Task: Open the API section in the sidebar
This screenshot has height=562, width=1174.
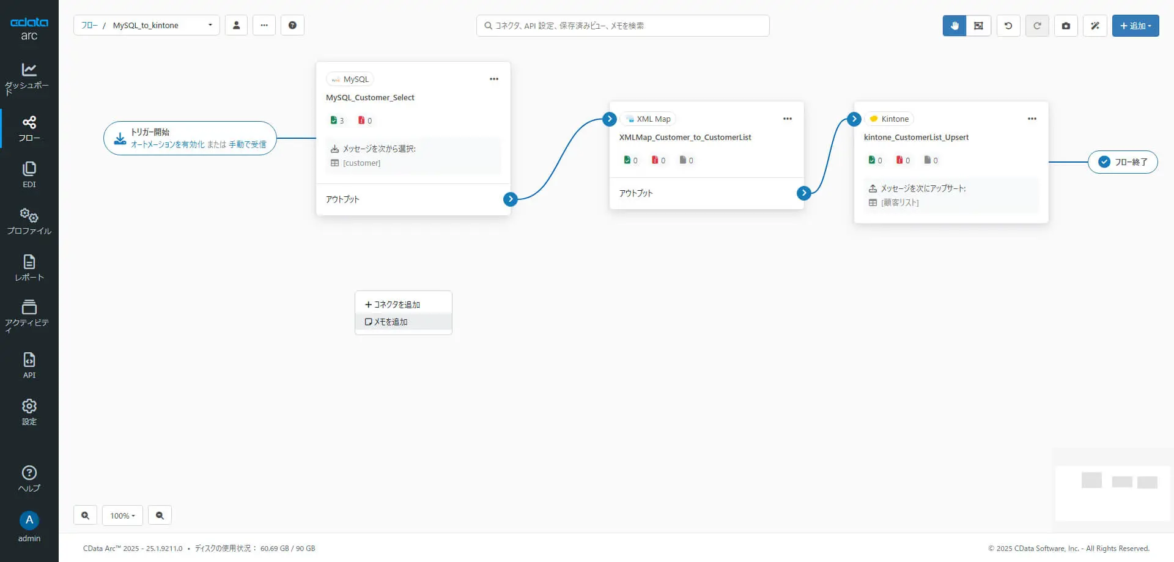Action: (x=29, y=366)
